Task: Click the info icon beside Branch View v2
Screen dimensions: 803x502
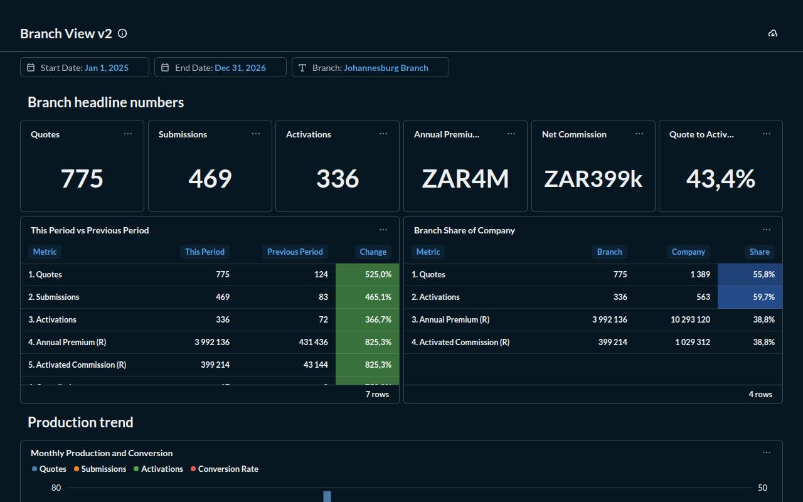Action: pos(122,33)
